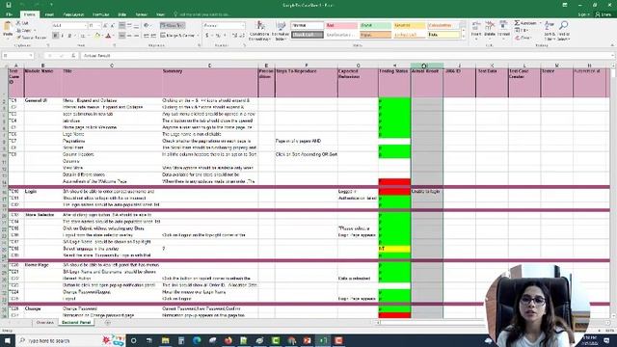Click the yellow Testing Status cell
The height and width of the screenshot is (347, 617).
click(x=394, y=249)
